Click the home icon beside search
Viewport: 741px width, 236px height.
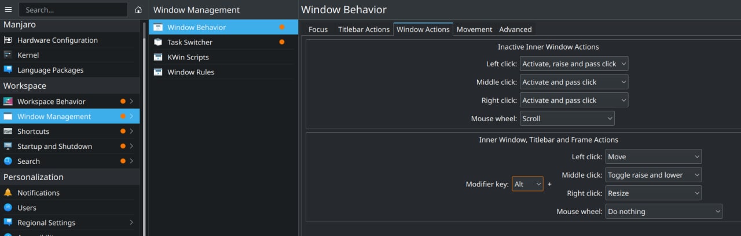138,10
